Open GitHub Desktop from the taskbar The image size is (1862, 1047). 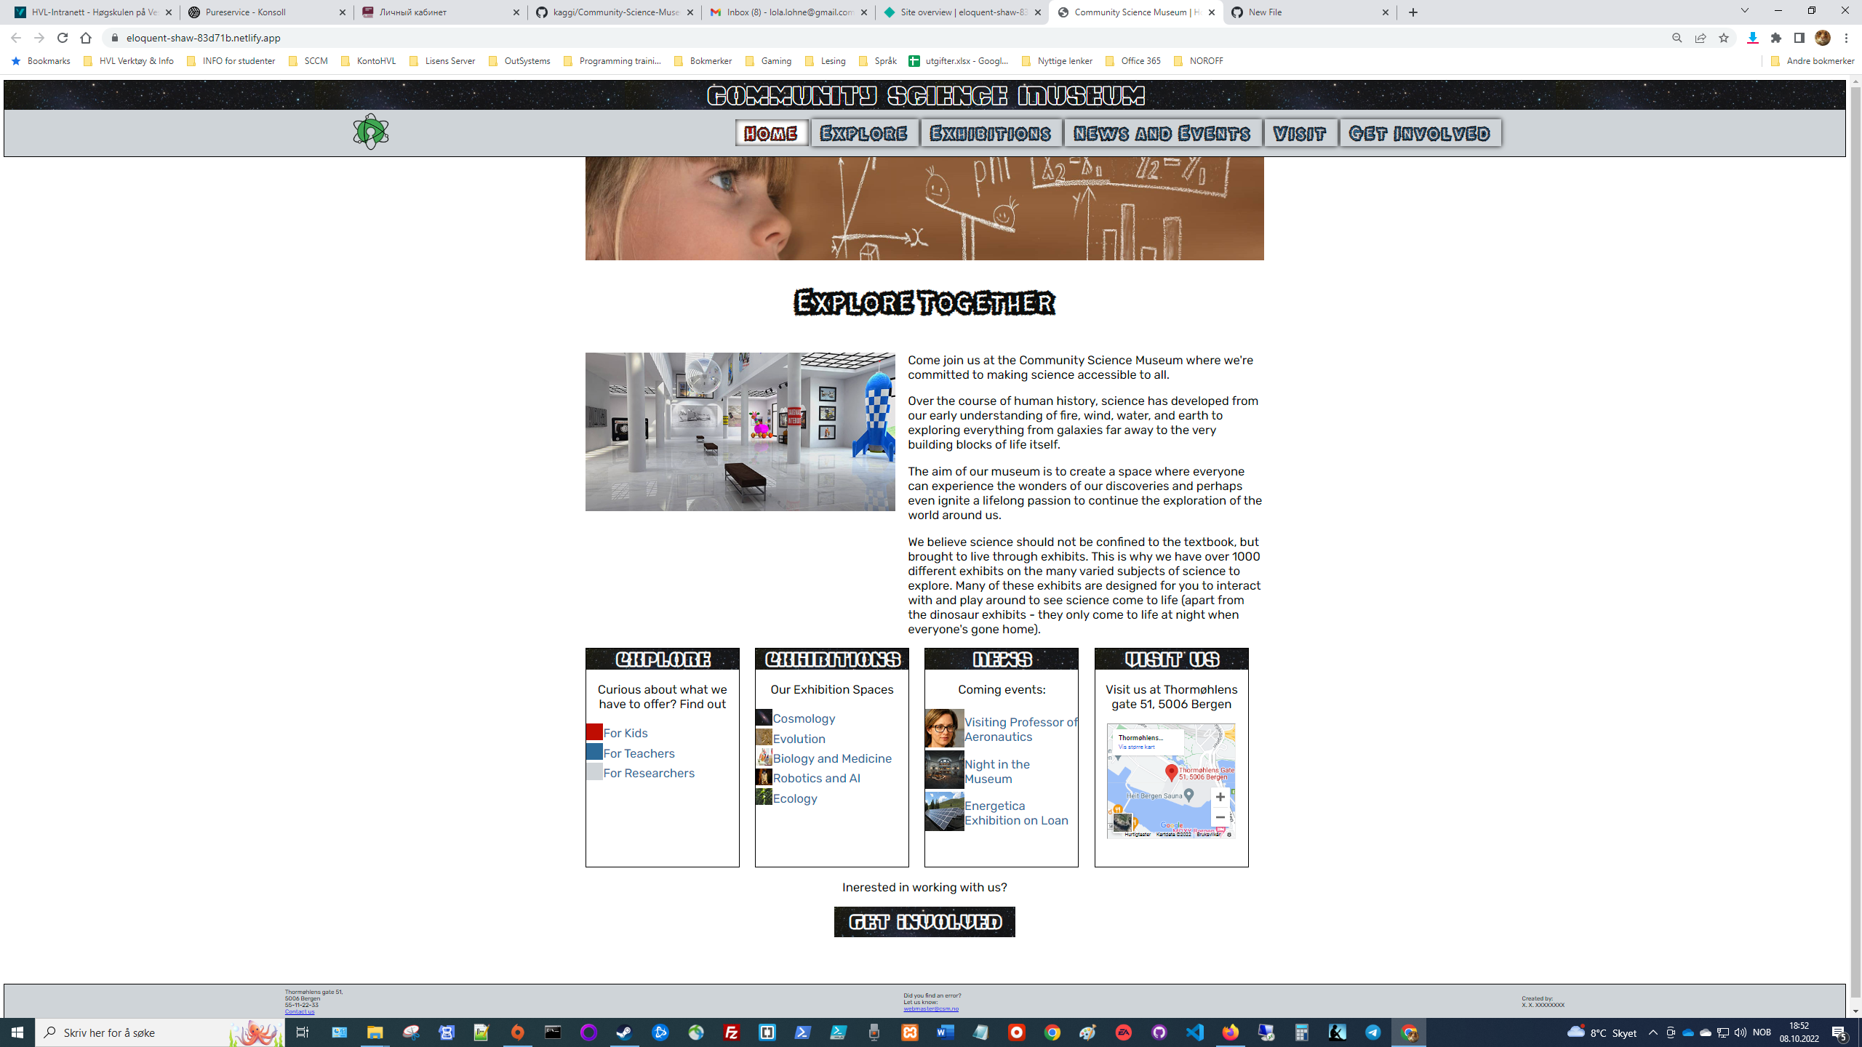(1159, 1032)
